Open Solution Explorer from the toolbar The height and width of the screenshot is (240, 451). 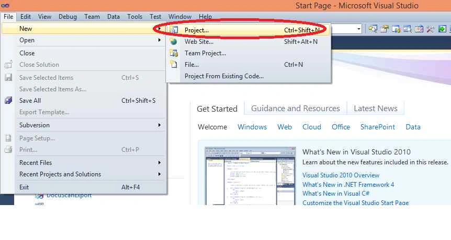tap(373, 29)
